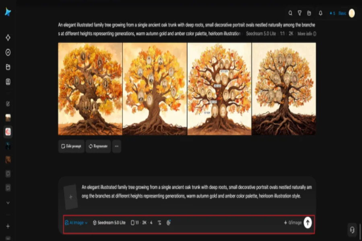This screenshot has height=241, width=362.
Task: Open the compass Explore sidebar icon
Action: coord(8,52)
